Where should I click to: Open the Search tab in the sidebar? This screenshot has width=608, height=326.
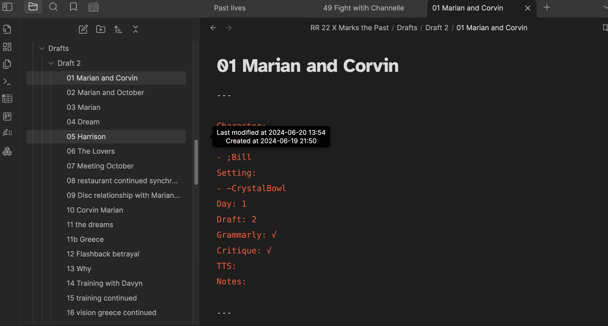pyautogui.click(x=53, y=7)
